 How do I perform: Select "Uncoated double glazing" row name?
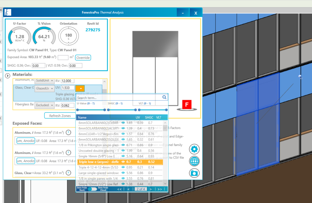(98, 151)
